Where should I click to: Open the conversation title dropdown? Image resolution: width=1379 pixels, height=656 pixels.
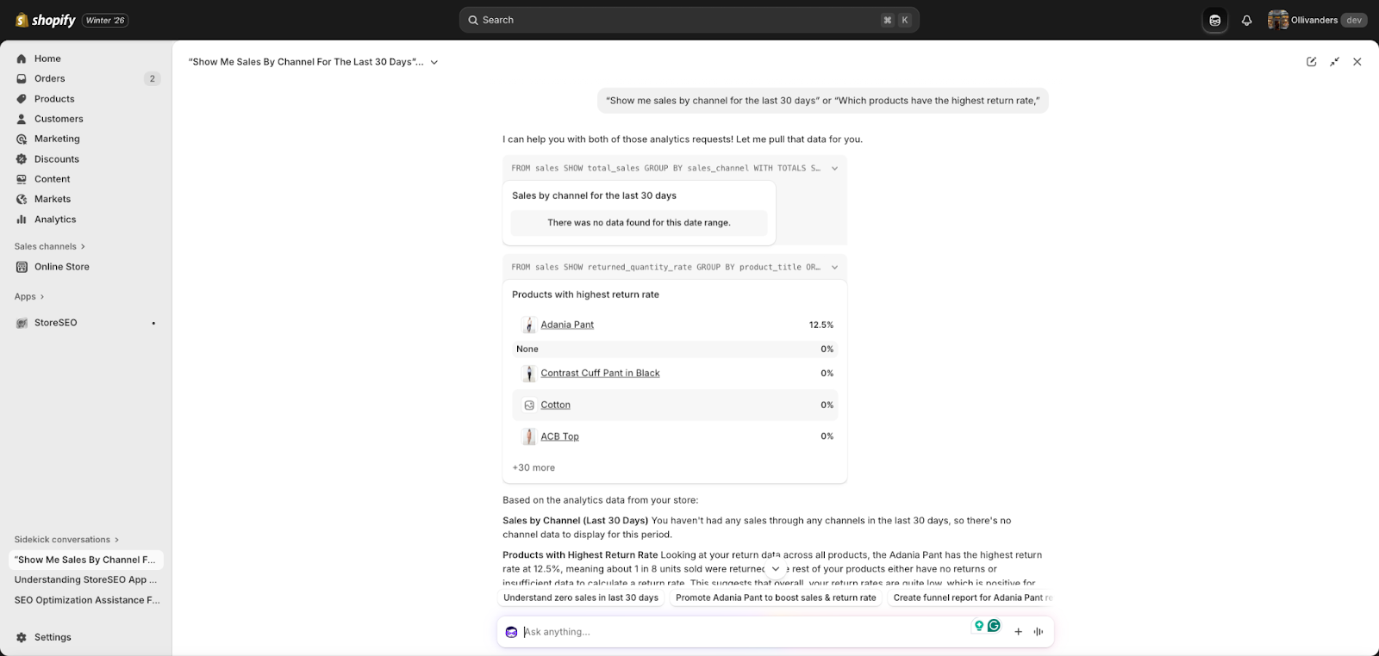[x=434, y=62]
